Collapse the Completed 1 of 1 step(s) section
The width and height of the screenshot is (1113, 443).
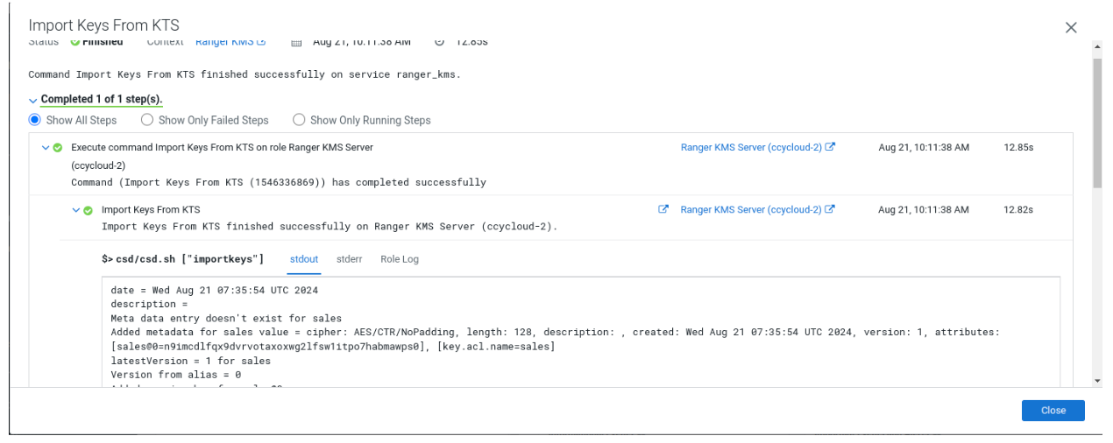coord(33,100)
